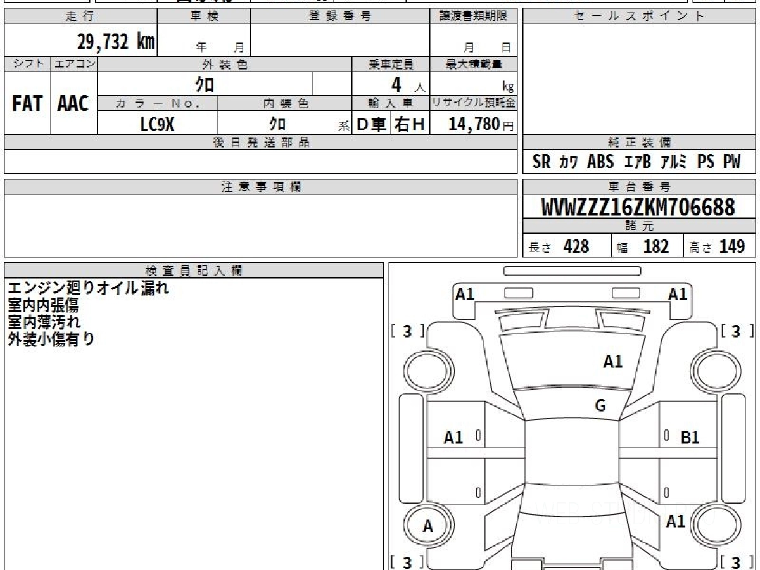Select the SR equipment code
760x570 pixels.
point(541,162)
